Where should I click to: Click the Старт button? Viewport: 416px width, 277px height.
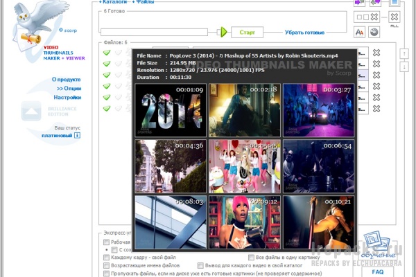pyautogui.click(x=247, y=33)
